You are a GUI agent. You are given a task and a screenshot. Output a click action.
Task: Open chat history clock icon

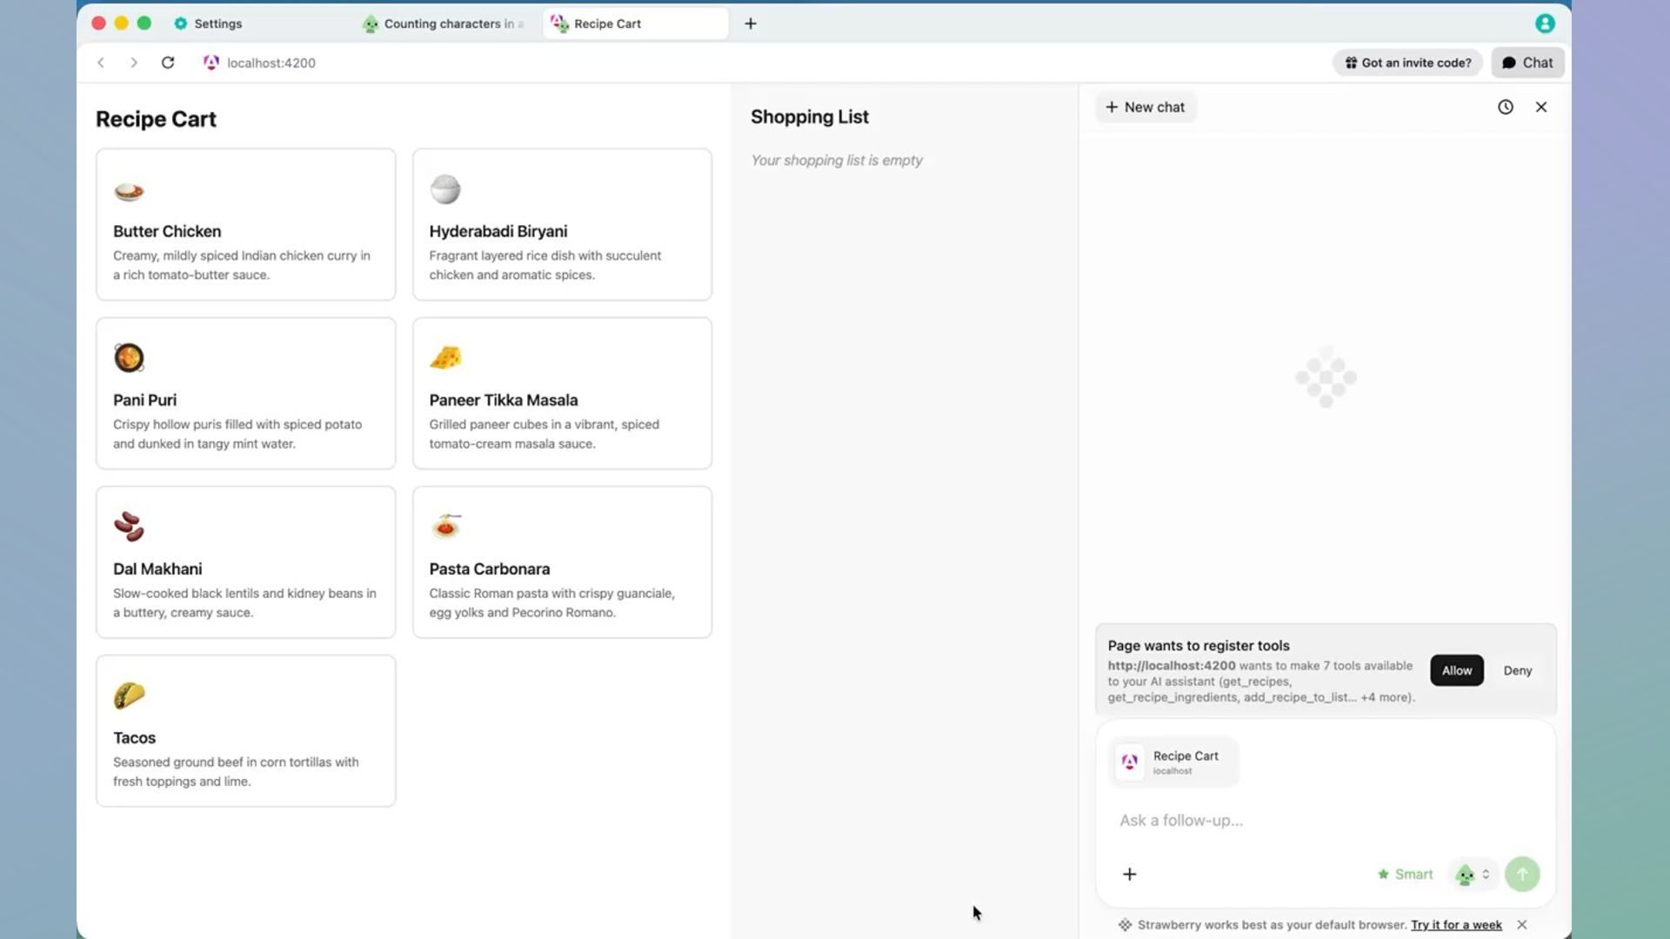click(1505, 107)
